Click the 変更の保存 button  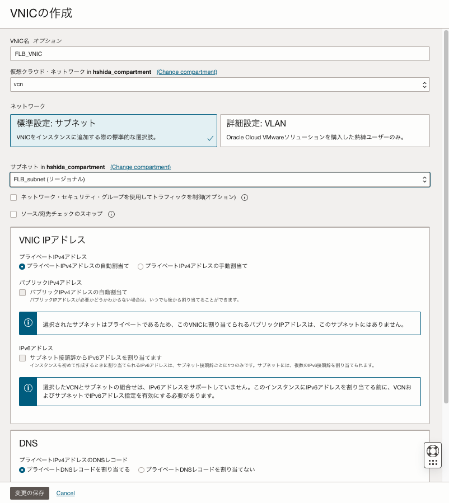[x=30, y=493]
